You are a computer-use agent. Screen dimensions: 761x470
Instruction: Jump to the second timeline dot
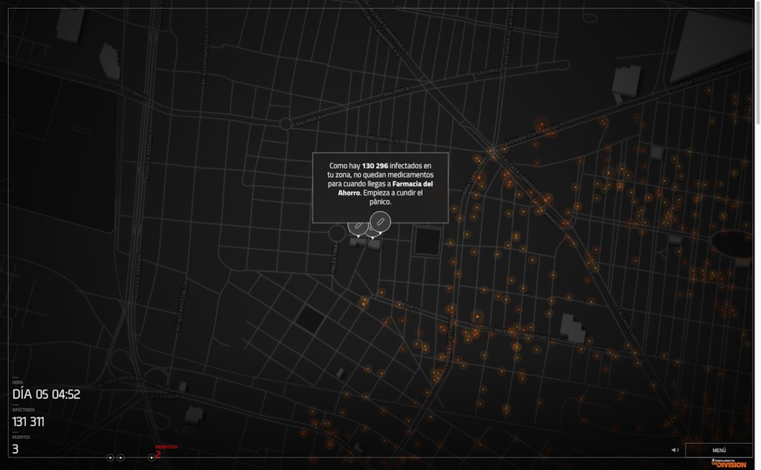coord(120,457)
